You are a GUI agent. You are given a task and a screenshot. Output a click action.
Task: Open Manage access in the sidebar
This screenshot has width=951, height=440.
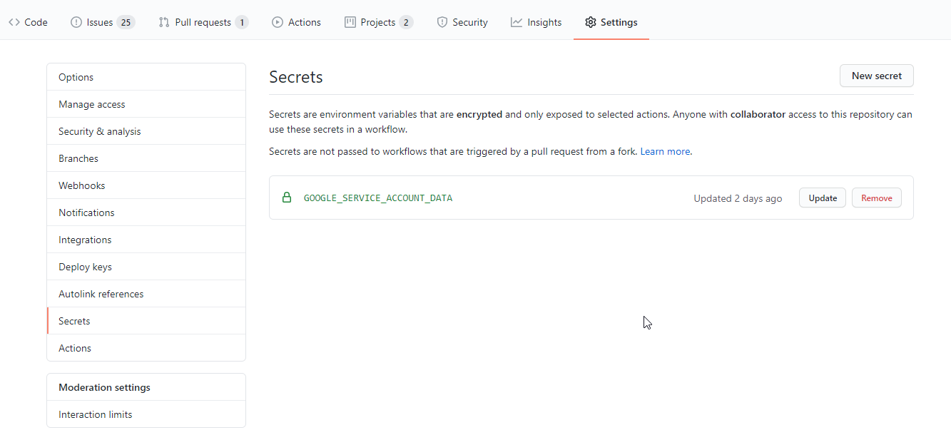tap(92, 104)
